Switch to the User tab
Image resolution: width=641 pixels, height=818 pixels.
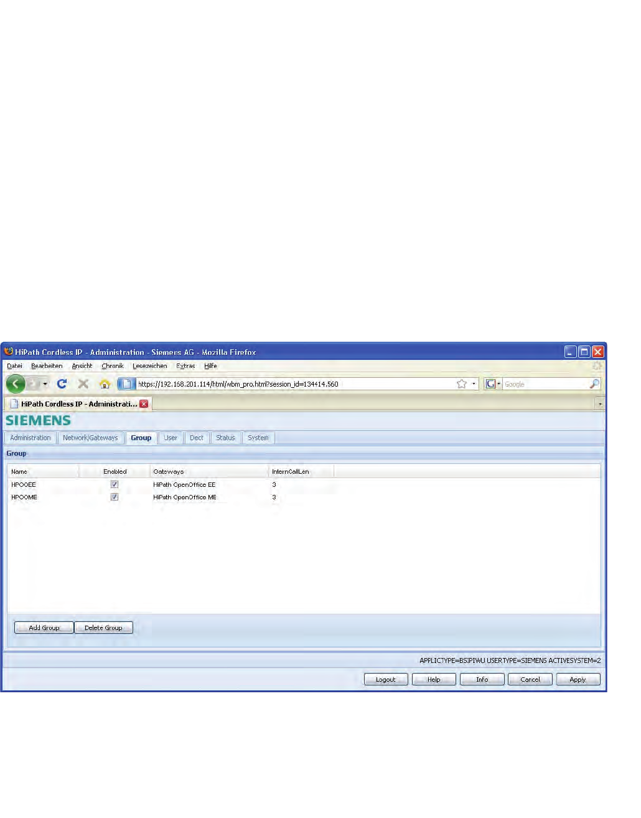click(x=171, y=438)
